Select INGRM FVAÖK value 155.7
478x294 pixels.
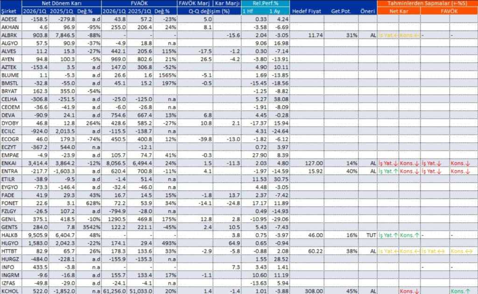pos(118,275)
